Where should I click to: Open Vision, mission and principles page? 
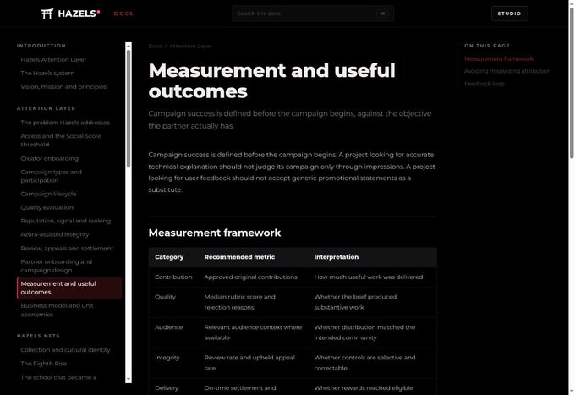[63, 86]
